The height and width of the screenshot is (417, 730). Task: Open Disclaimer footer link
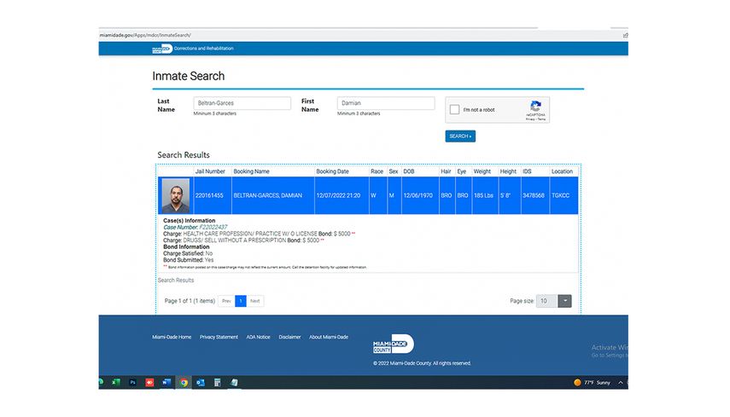pyautogui.click(x=289, y=337)
